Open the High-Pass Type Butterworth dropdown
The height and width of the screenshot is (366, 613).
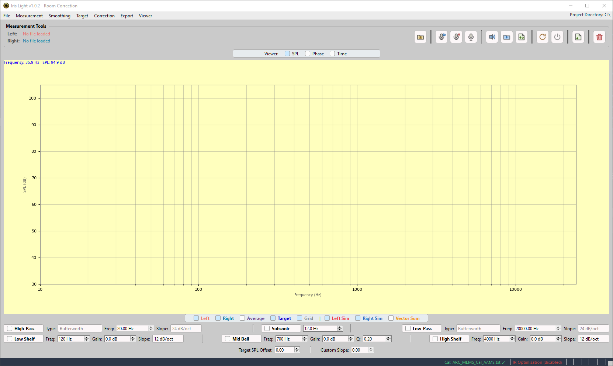[x=80, y=328]
